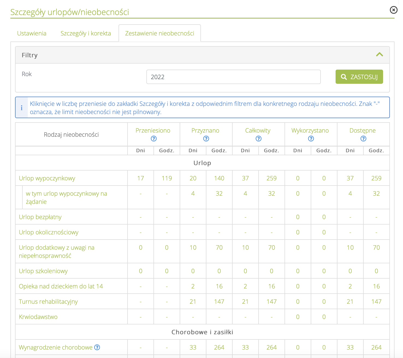Screen dimensions: 403x358
Task: Click help icon under Przeniesiono column
Action: tap(154, 139)
